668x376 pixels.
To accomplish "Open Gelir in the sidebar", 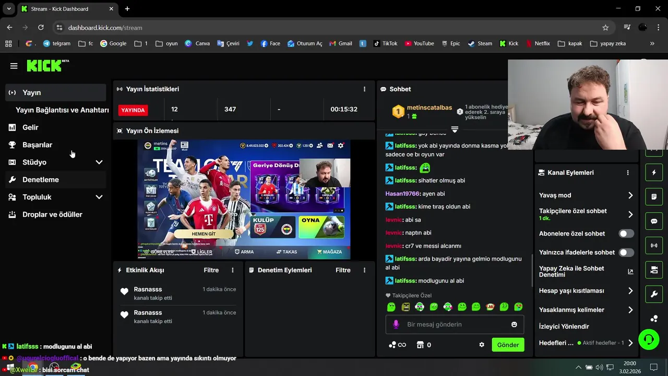I will [55, 127].
